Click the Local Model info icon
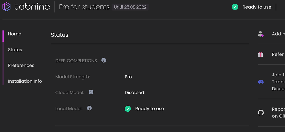Image resolution: width=285 pixels, height=132 pixels. (x=89, y=108)
